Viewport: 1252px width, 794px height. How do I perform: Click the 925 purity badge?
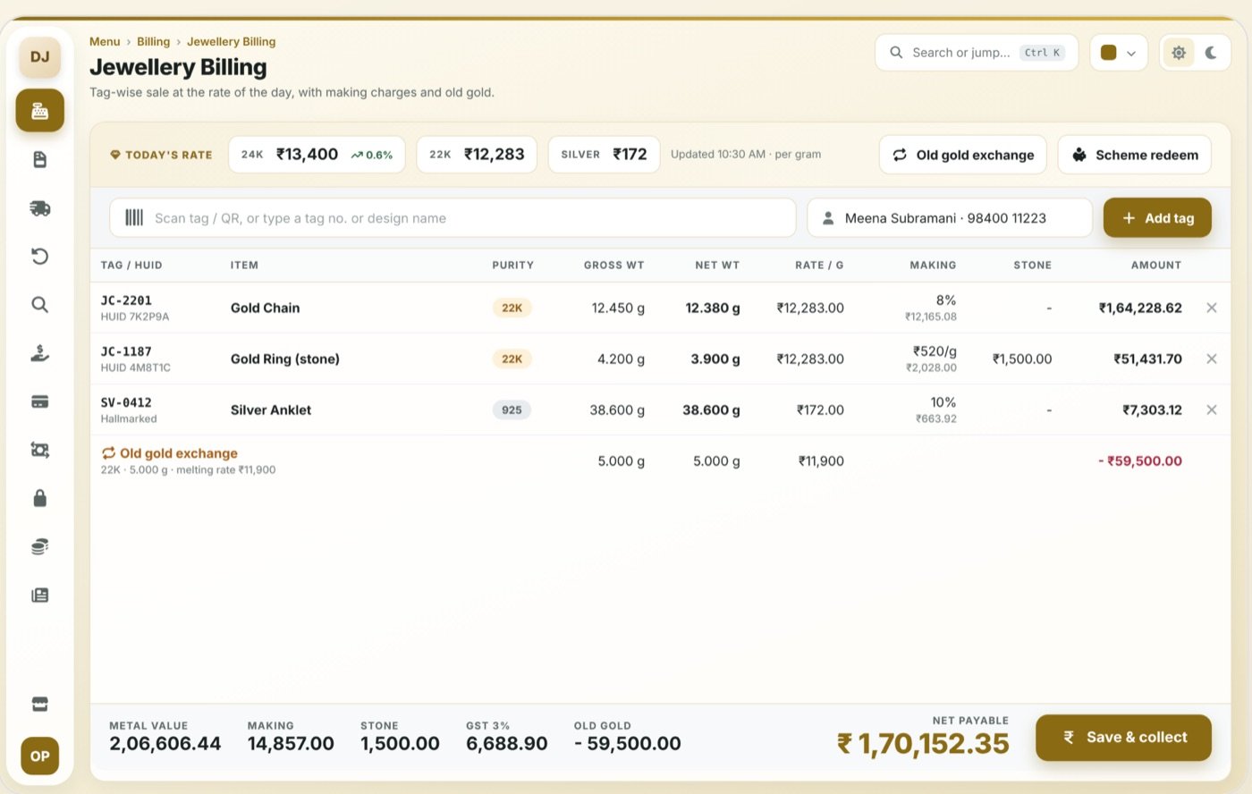coord(512,410)
